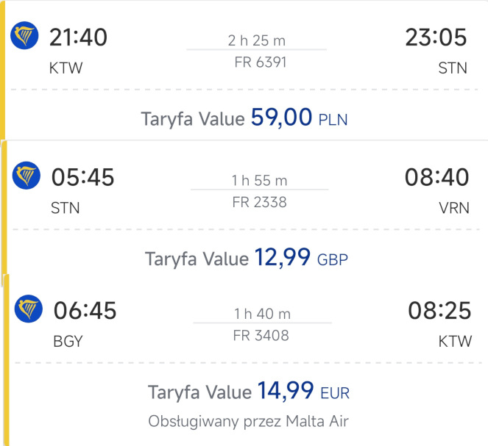Click flight number FR 3408
The height and width of the screenshot is (446, 488).
pos(261,336)
